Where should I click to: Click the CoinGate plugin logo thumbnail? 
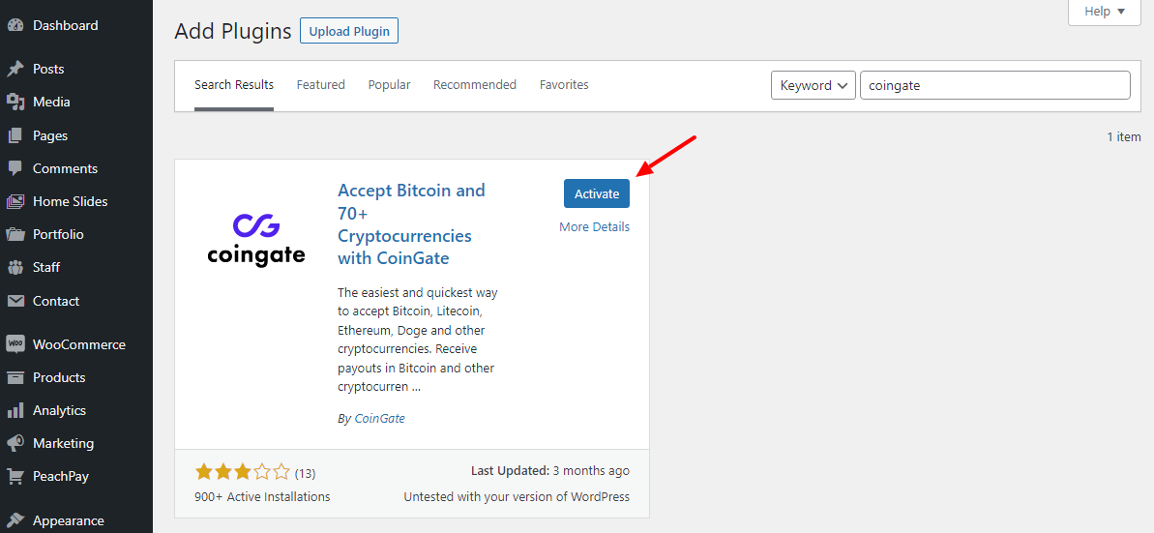pyautogui.click(x=256, y=240)
